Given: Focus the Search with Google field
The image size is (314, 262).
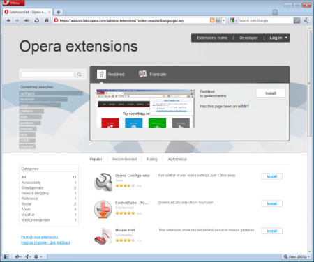Looking at the screenshot, I should point(266,20).
